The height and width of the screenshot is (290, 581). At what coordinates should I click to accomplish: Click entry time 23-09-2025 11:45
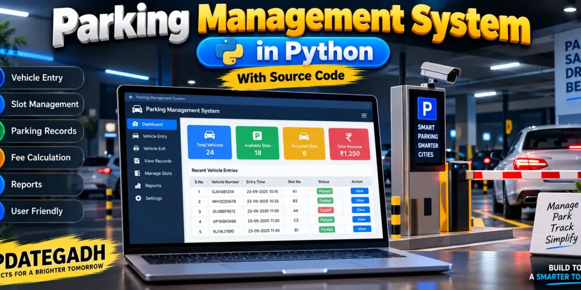tap(264, 231)
